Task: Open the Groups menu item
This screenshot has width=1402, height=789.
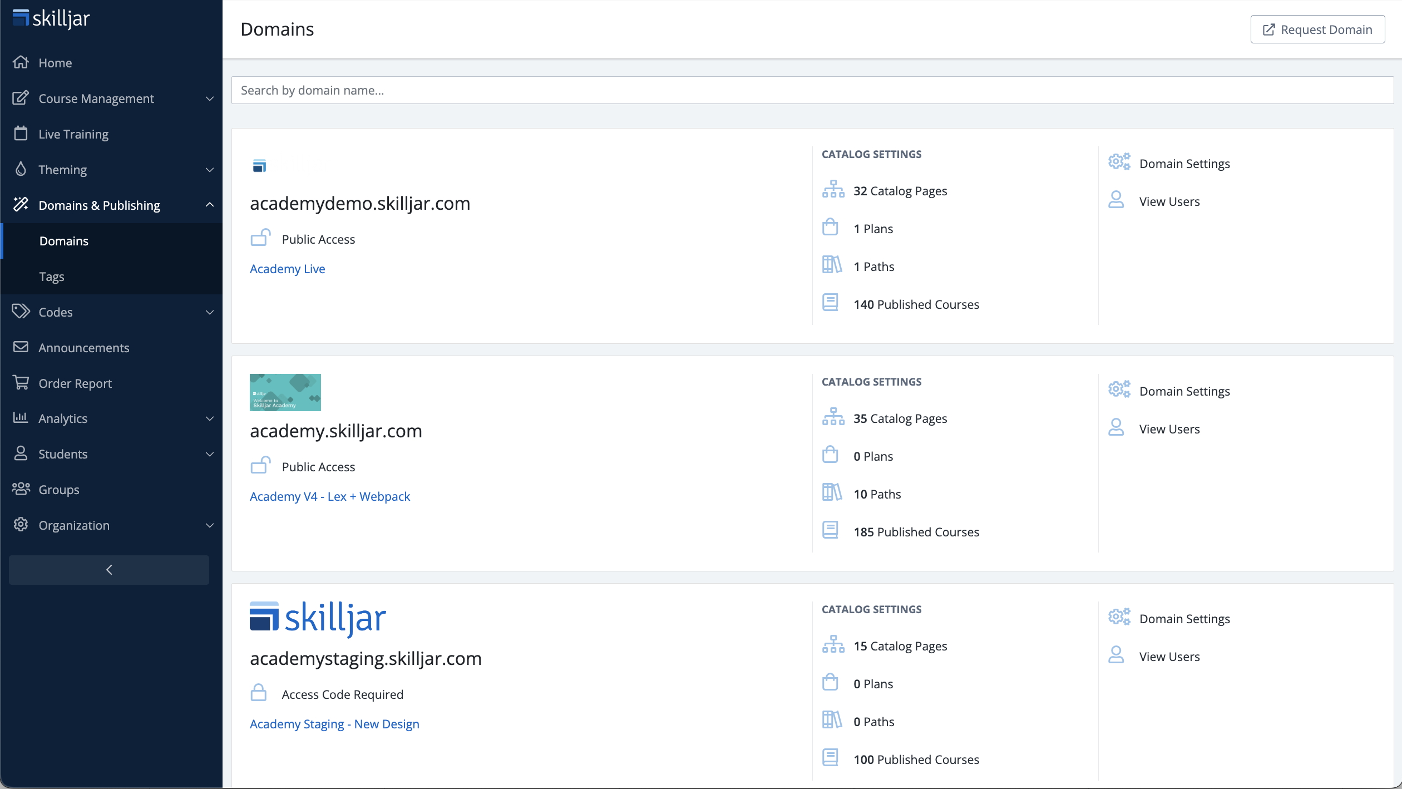Action: [111, 490]
